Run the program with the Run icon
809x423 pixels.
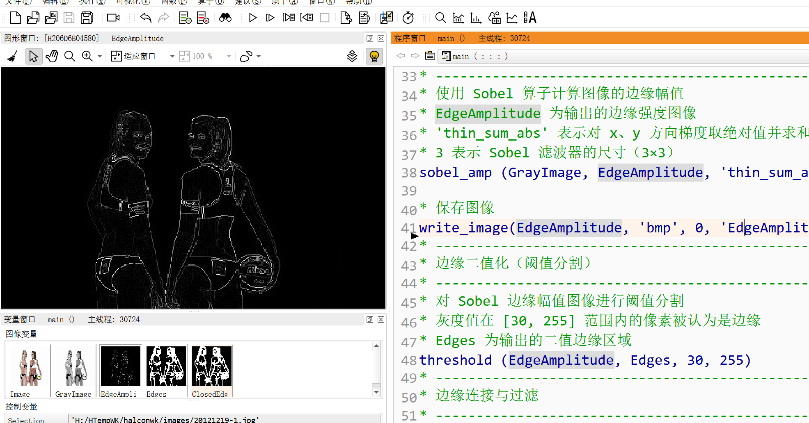(x=253, y=18)
